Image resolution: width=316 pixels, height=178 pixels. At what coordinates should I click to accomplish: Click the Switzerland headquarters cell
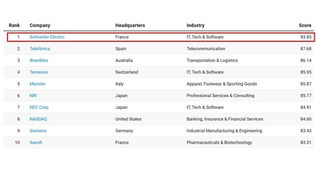(126, 72)
